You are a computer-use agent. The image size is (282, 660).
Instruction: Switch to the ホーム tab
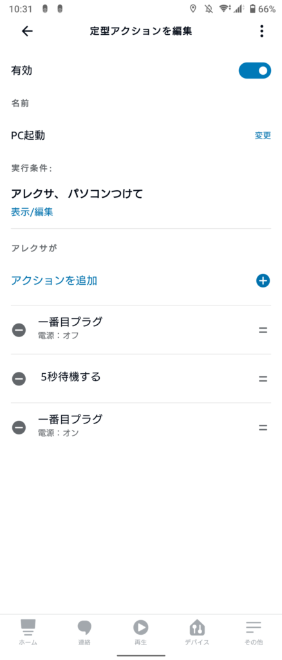pyautogui.click(x=28, y=633)
